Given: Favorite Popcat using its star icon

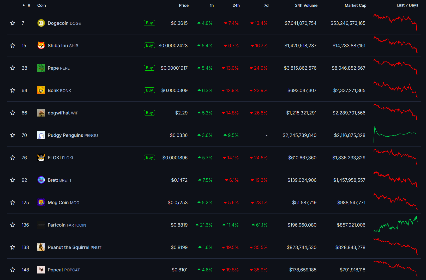Looking at the screenshot, I should point(13,270).
